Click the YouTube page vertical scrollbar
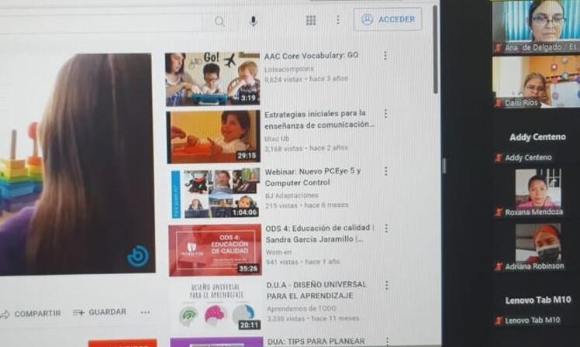Image resolution: width=580 pixels, height=347 pixels. (435, 50)
